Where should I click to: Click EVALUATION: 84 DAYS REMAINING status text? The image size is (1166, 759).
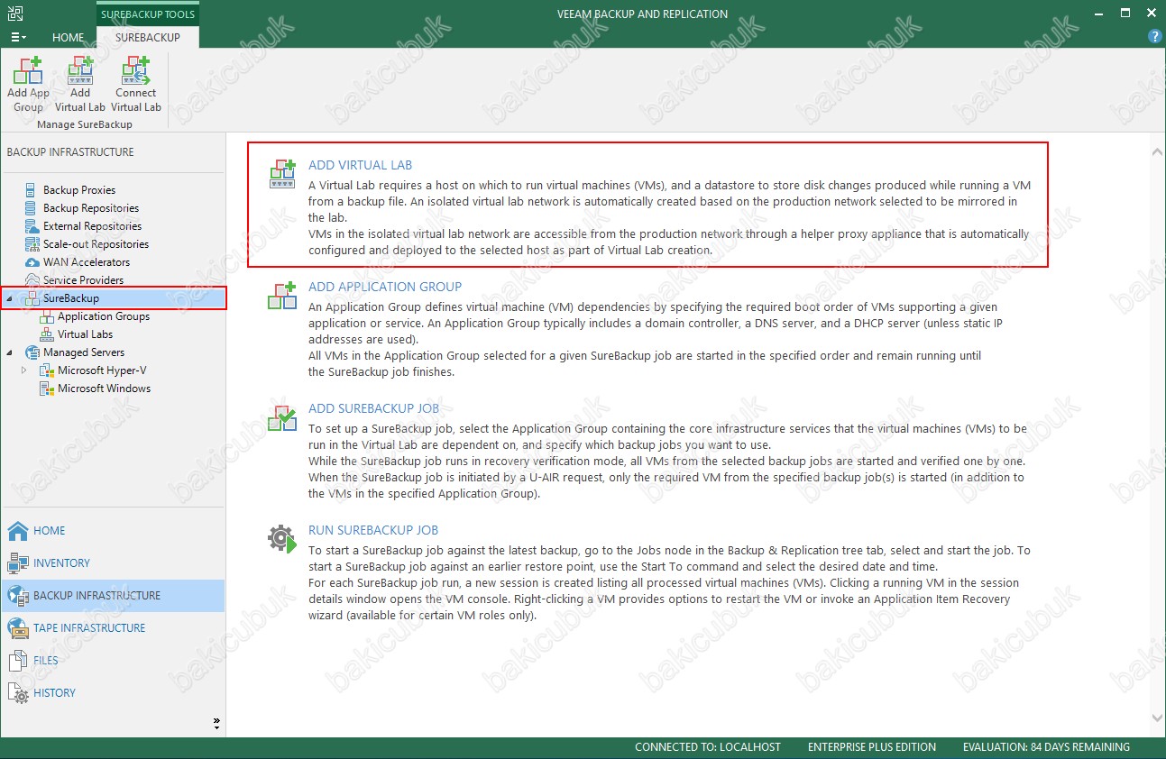coord(1046,747)
